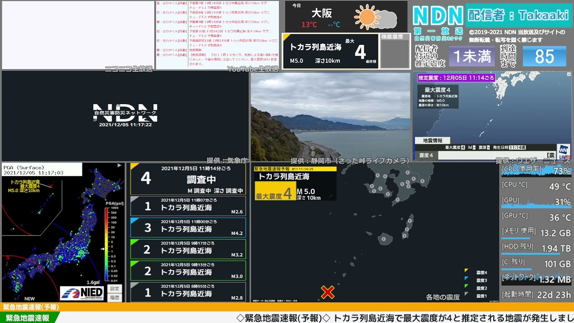Click the NDN logo in the top right
Screen dimensions: 574x323
tap(438, 16)
